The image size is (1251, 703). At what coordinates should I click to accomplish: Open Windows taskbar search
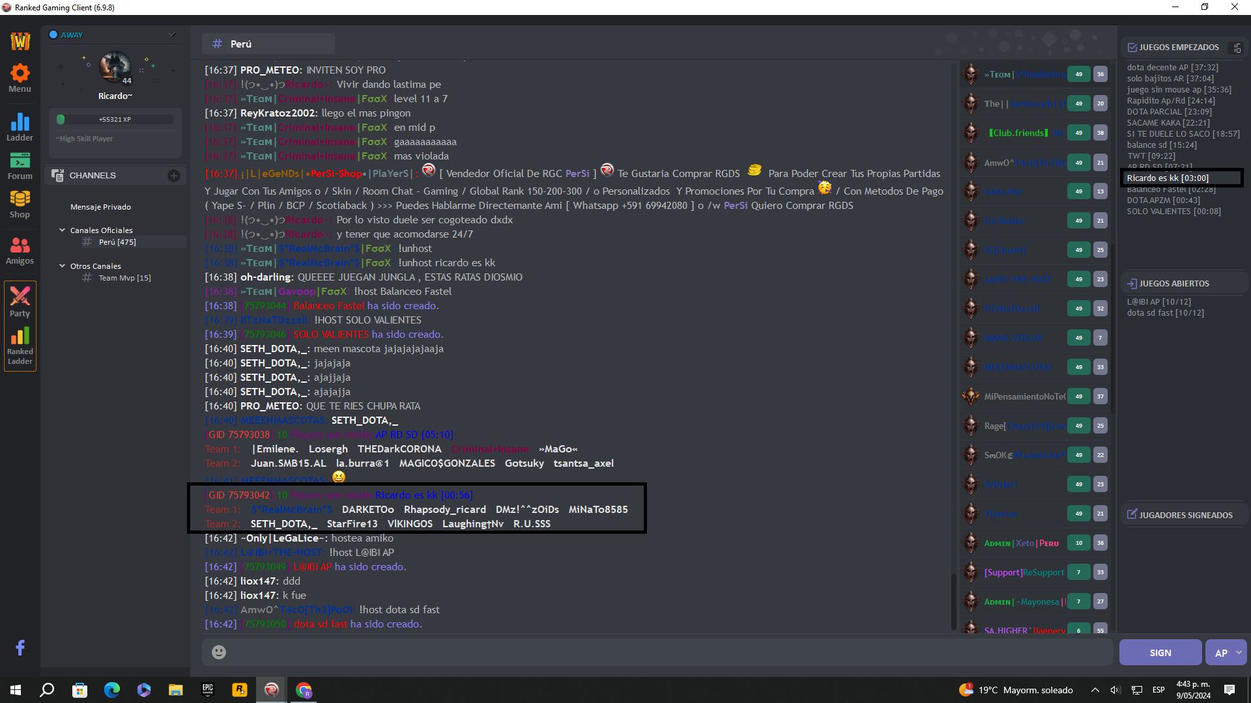click(x=47, y=690)
